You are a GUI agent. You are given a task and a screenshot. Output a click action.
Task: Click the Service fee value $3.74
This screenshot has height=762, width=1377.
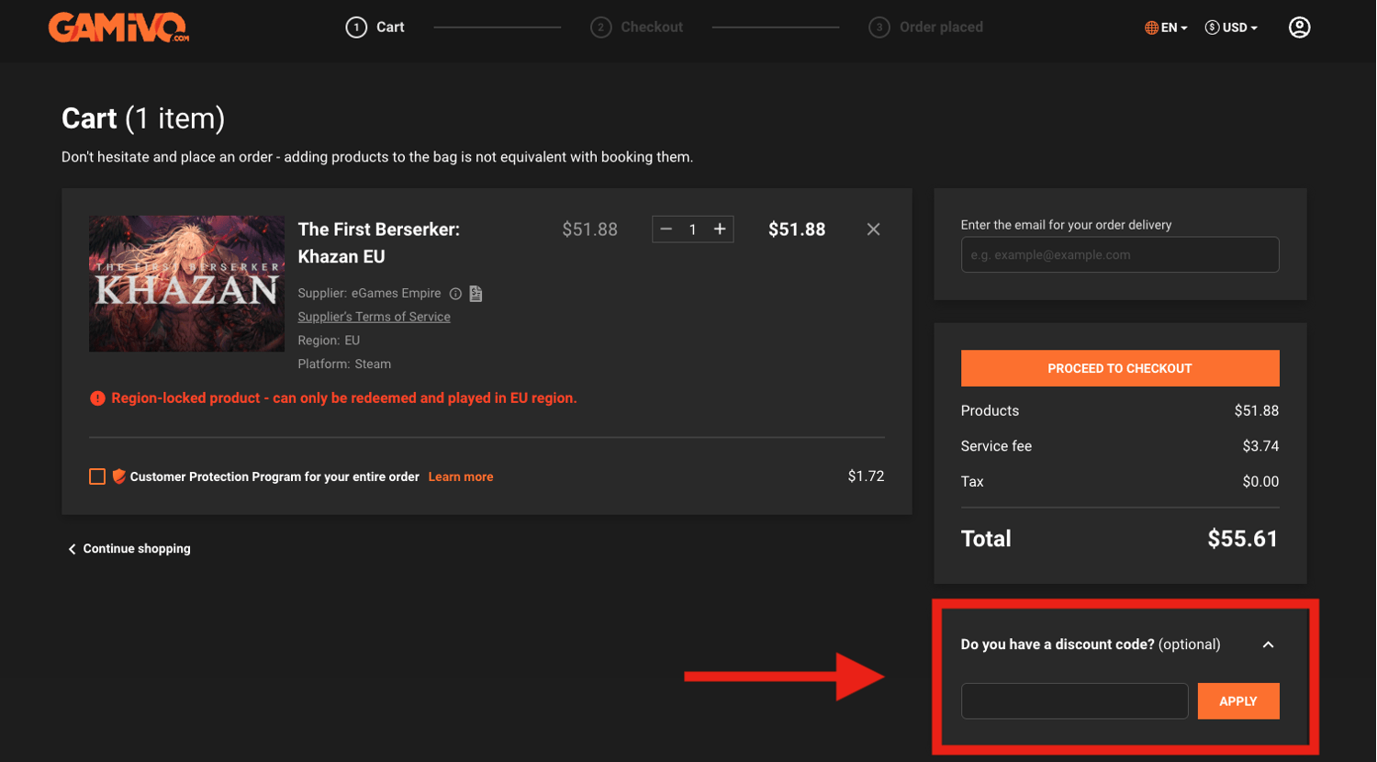(1260, 446)
